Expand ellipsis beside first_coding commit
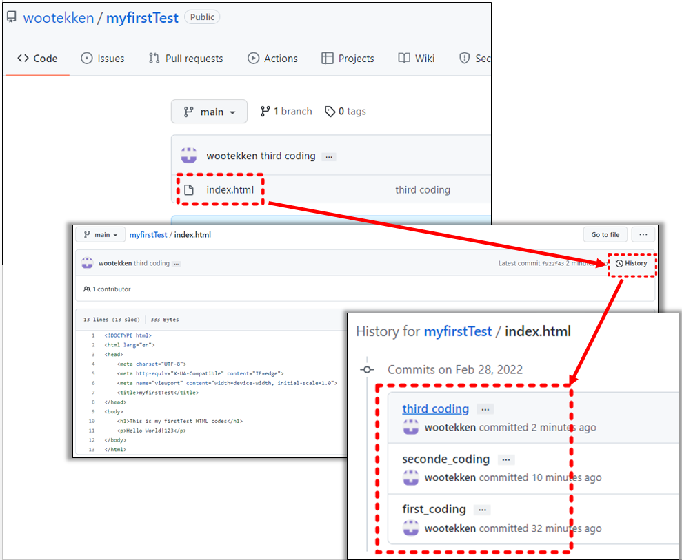This screenshot has width=682, height=560. tap(482, 510)
